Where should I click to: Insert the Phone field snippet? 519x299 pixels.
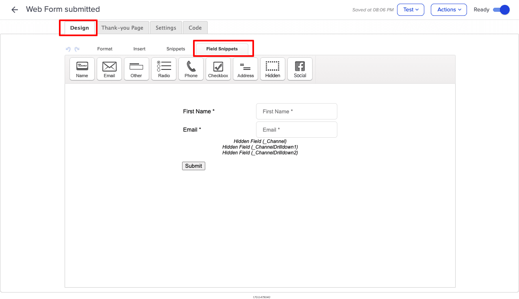[x=191, y=69]
